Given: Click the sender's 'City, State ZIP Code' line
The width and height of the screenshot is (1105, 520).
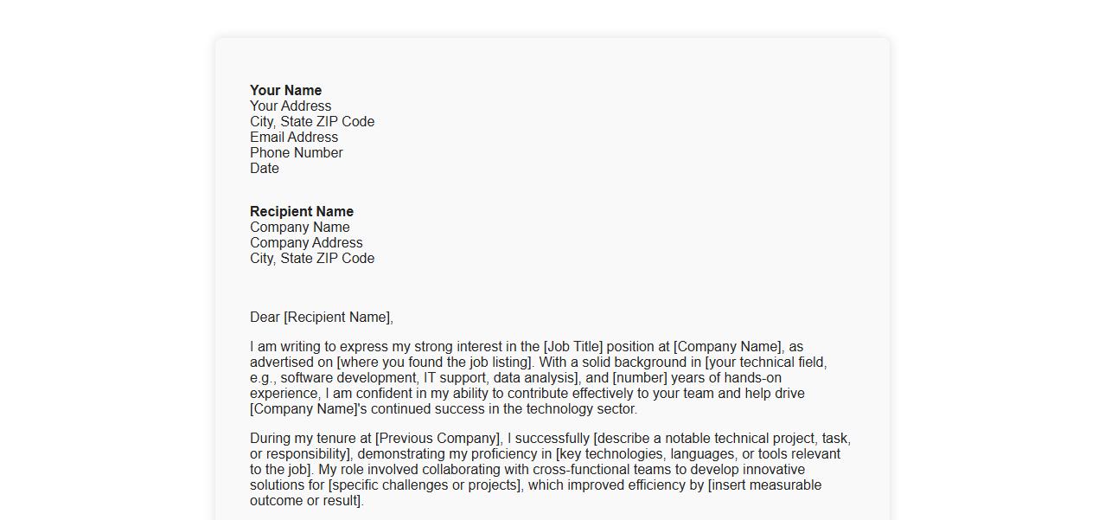Looking at the screenshot, I should click(x=312, y=122).
